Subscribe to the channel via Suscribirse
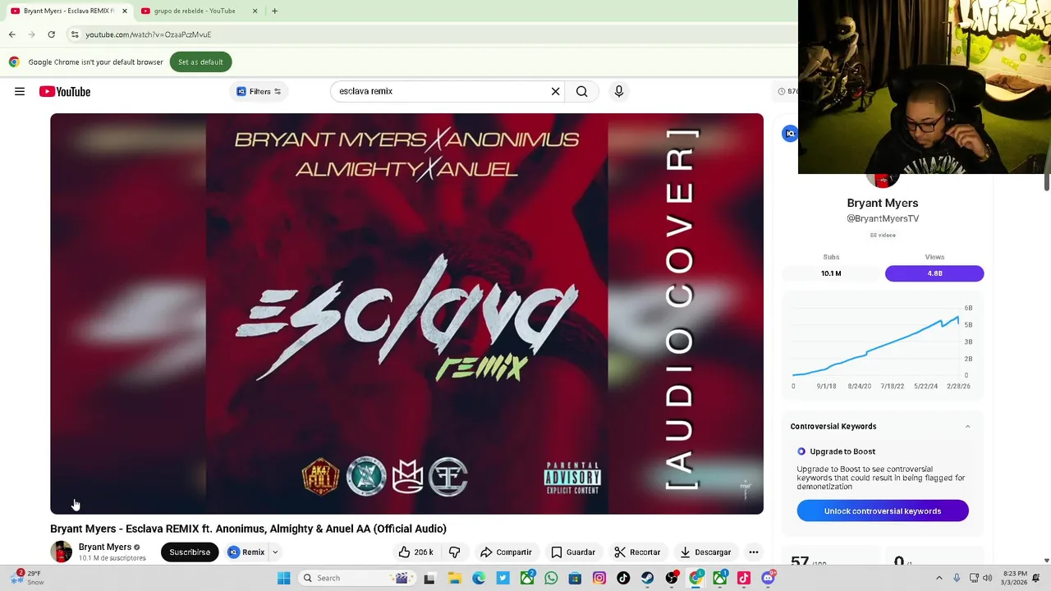Screen dimensions: 1051x591 pos(190,552)
